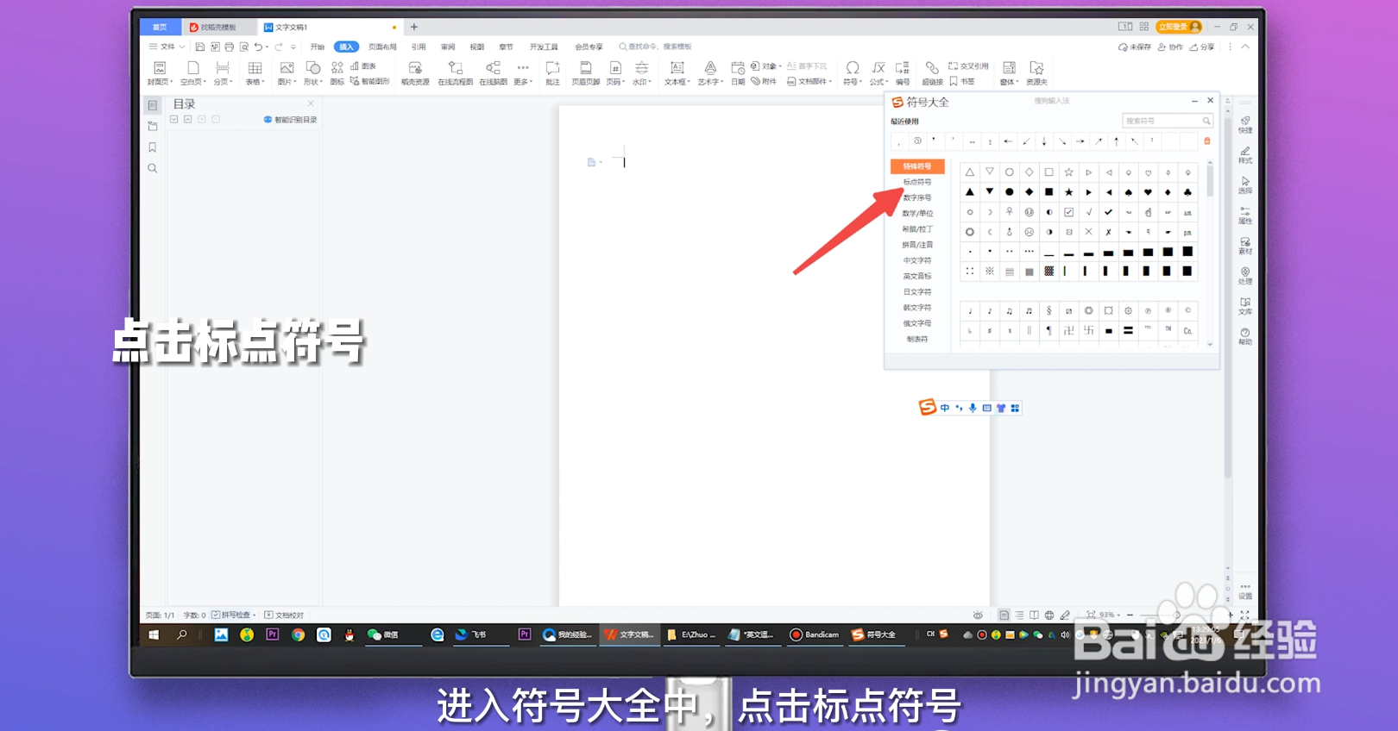The image size is (1398, 731).
Task: Toggle document proofing (文档校对) in status bar
Action: click(x=284, y=615)
